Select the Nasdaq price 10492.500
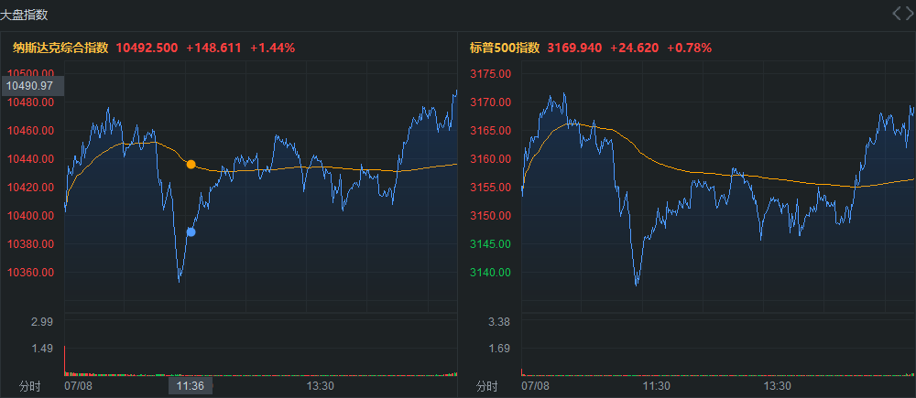Viewport: 916px width, 398px height. click(147, 48)
